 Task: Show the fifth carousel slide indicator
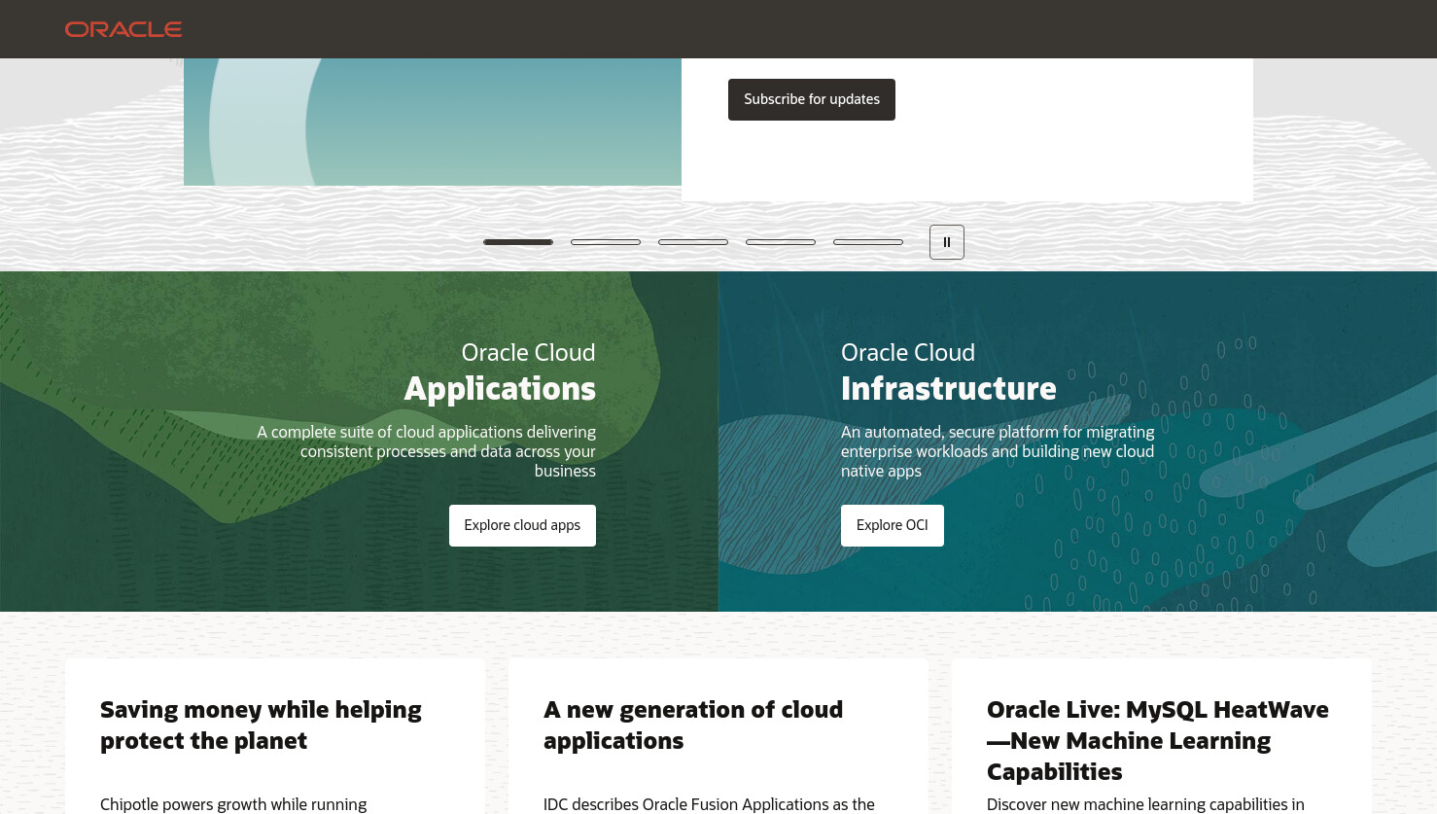pos(868,242)
